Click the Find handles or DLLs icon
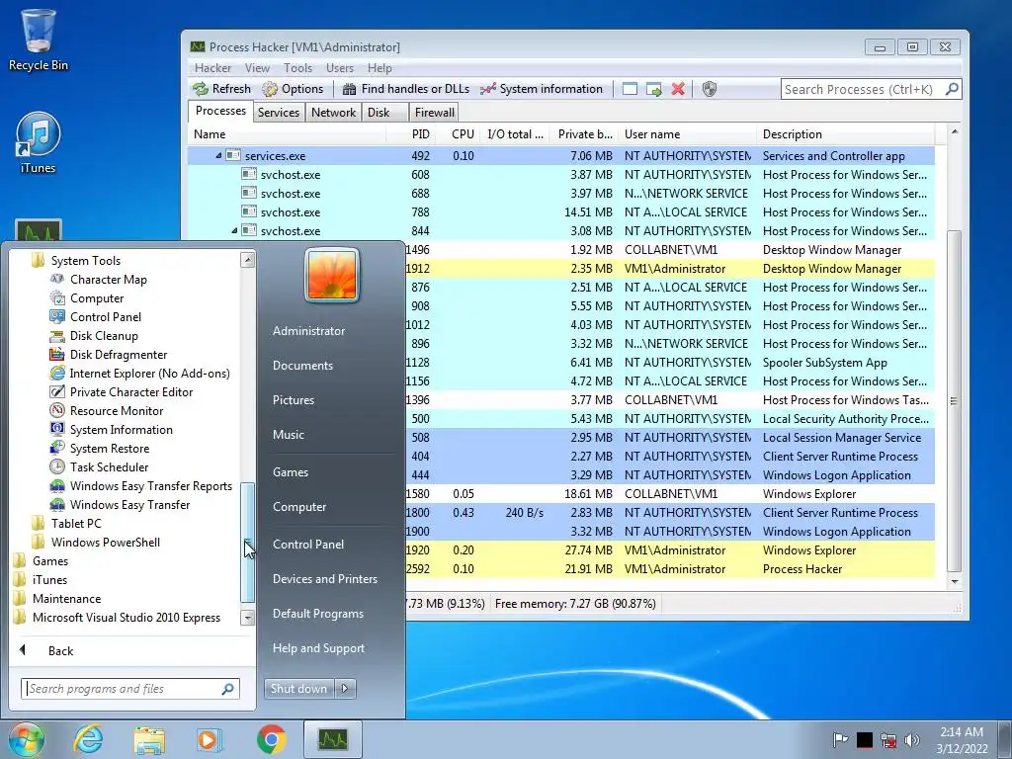 coord(349,89)
